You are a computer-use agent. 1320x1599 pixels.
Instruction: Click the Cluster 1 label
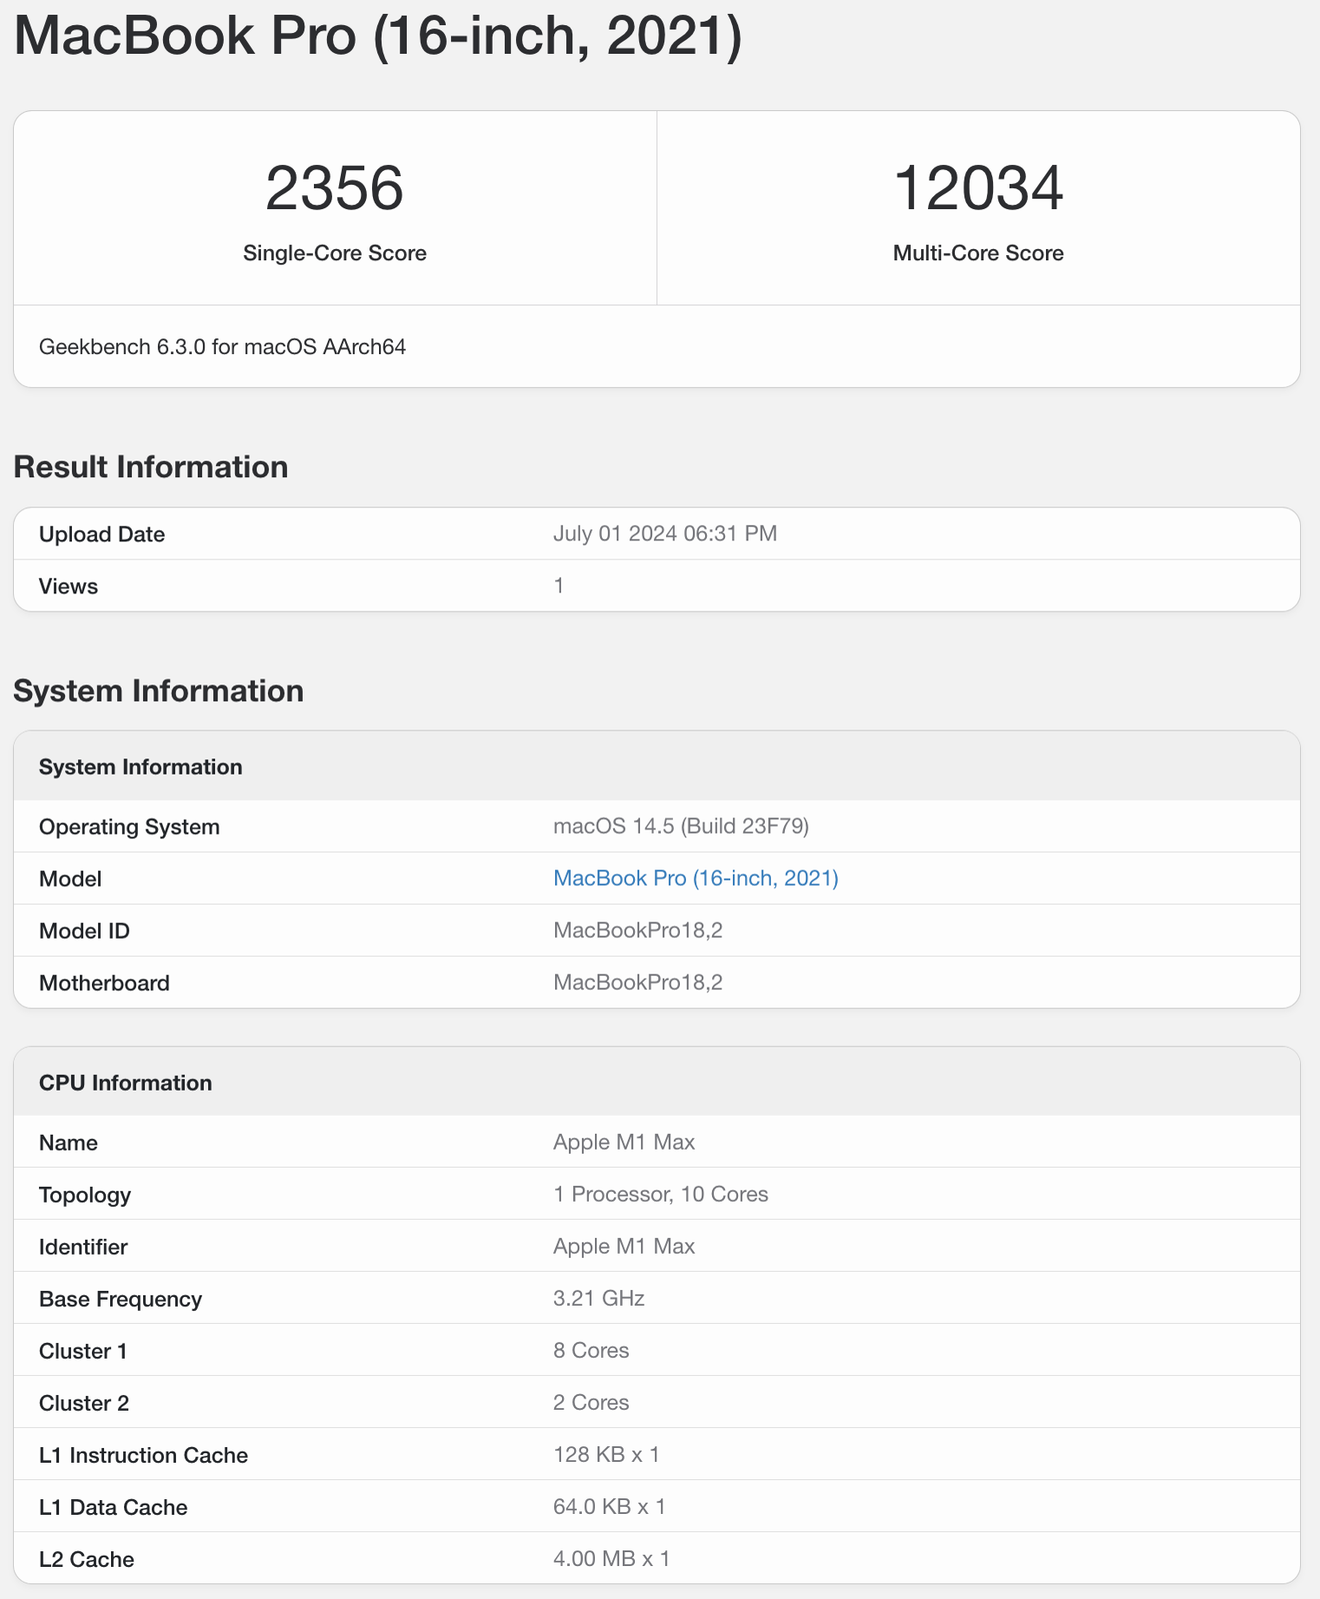pos(83,1351)
